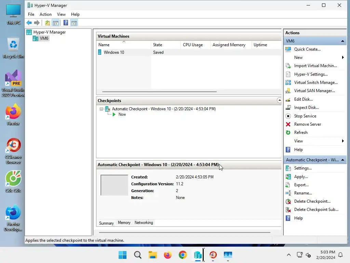Open Google Chrome from the taskbar
This screenshot has height=263, width=350.
[x=183, y=255]
